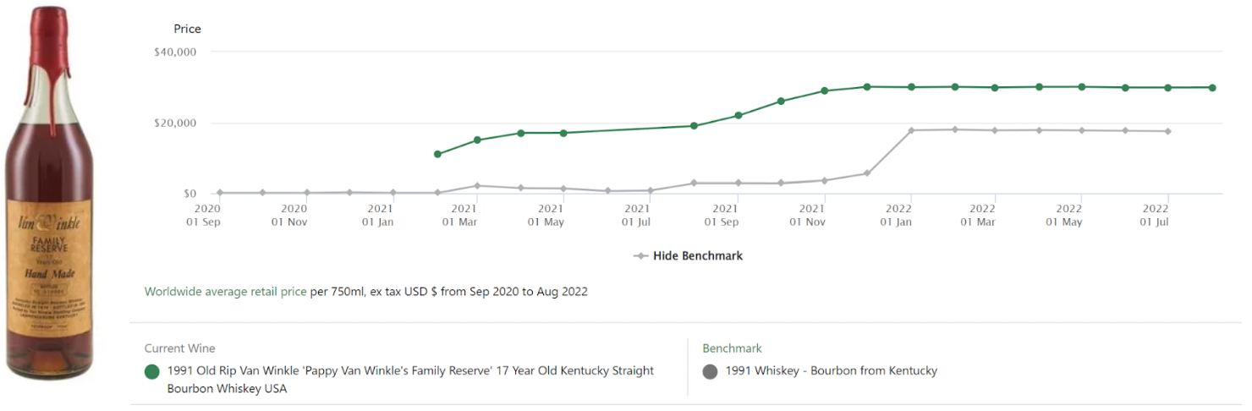Open the Worldwide average retail price link
This screenshot has width=1252, height=411.
pyautogui.click(x=225, y=292)
